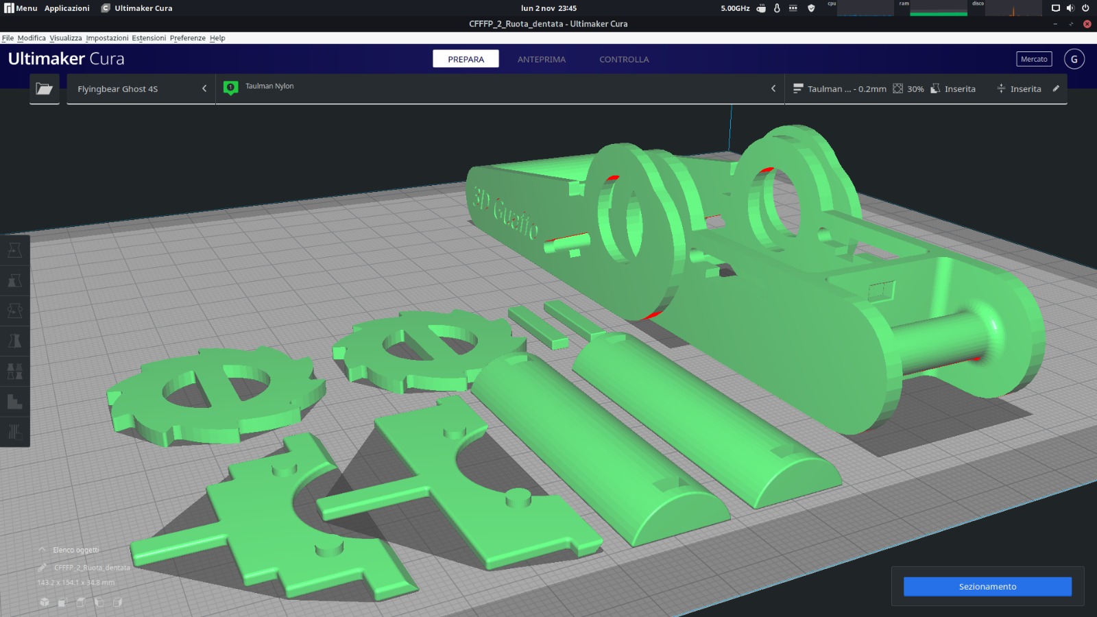
Task: Click the adhesion icon before second Inserita
Action: click(x=1001, y=88)
